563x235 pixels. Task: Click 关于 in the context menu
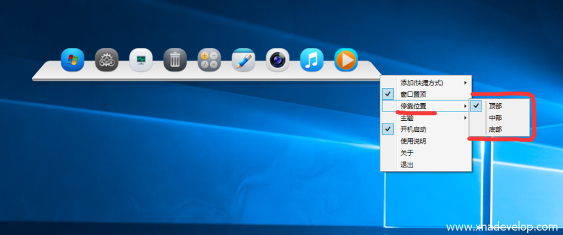click(x=407, y=153)
